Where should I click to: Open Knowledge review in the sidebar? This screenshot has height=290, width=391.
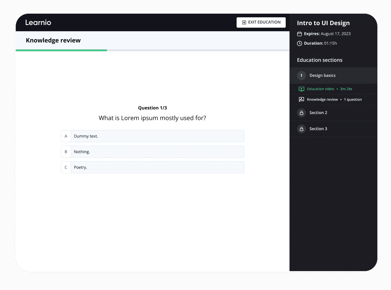pos(333,99)
